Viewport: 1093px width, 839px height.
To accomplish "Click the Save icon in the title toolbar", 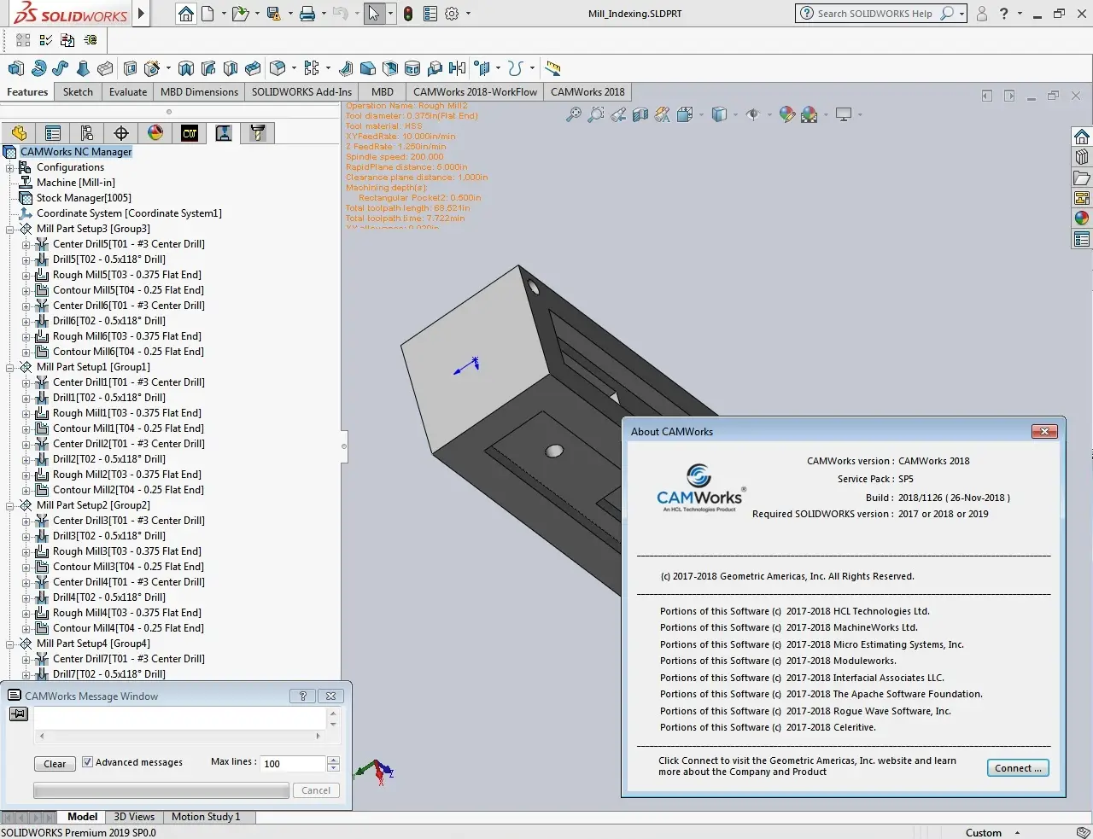I will tap(273, 14).
